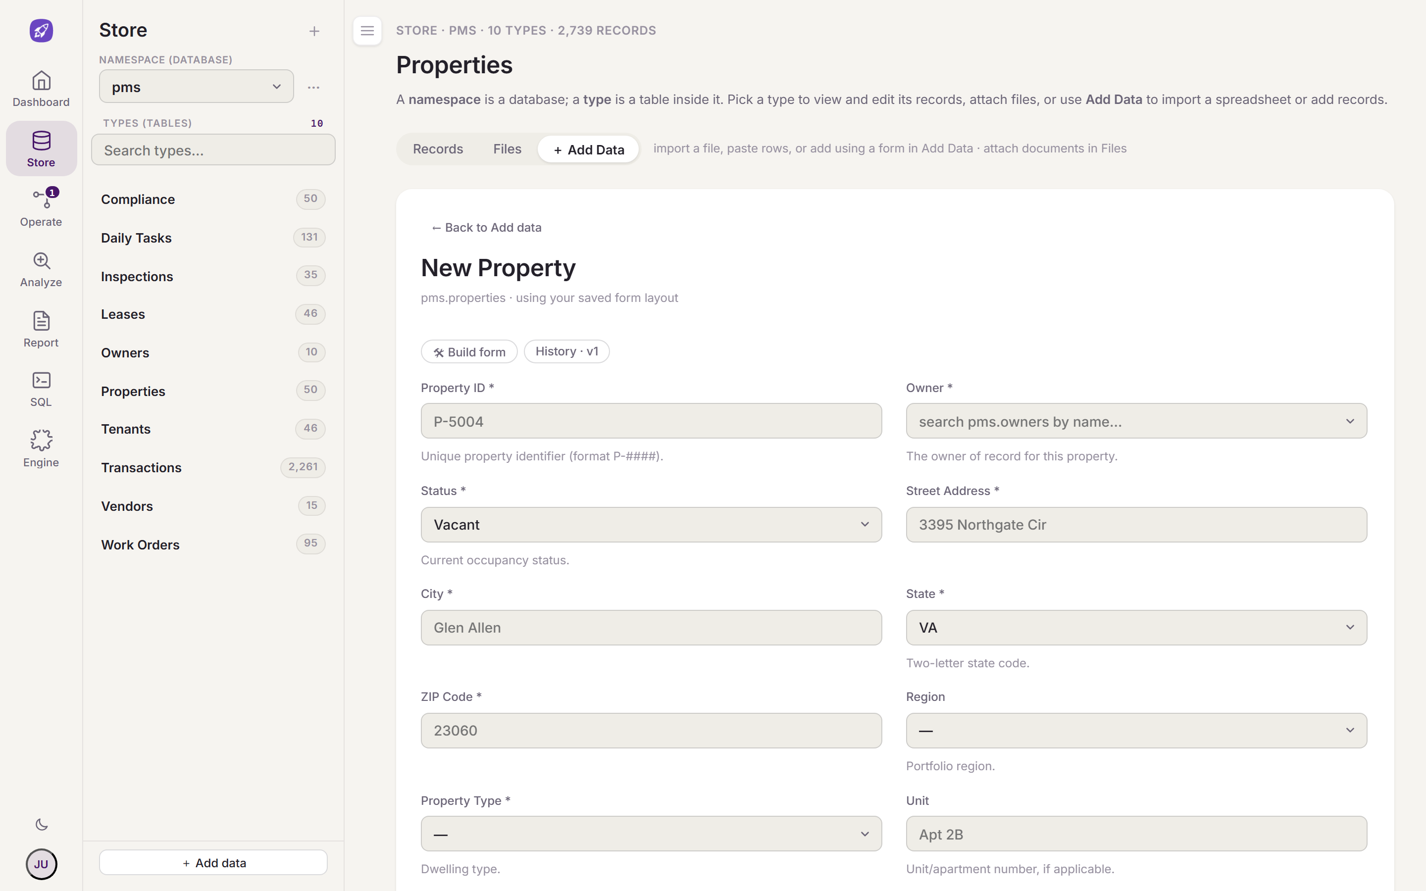Screen dimensions: 1426x891
Task: Expand the Owner search dropdown
Action: pos(1136,421)
